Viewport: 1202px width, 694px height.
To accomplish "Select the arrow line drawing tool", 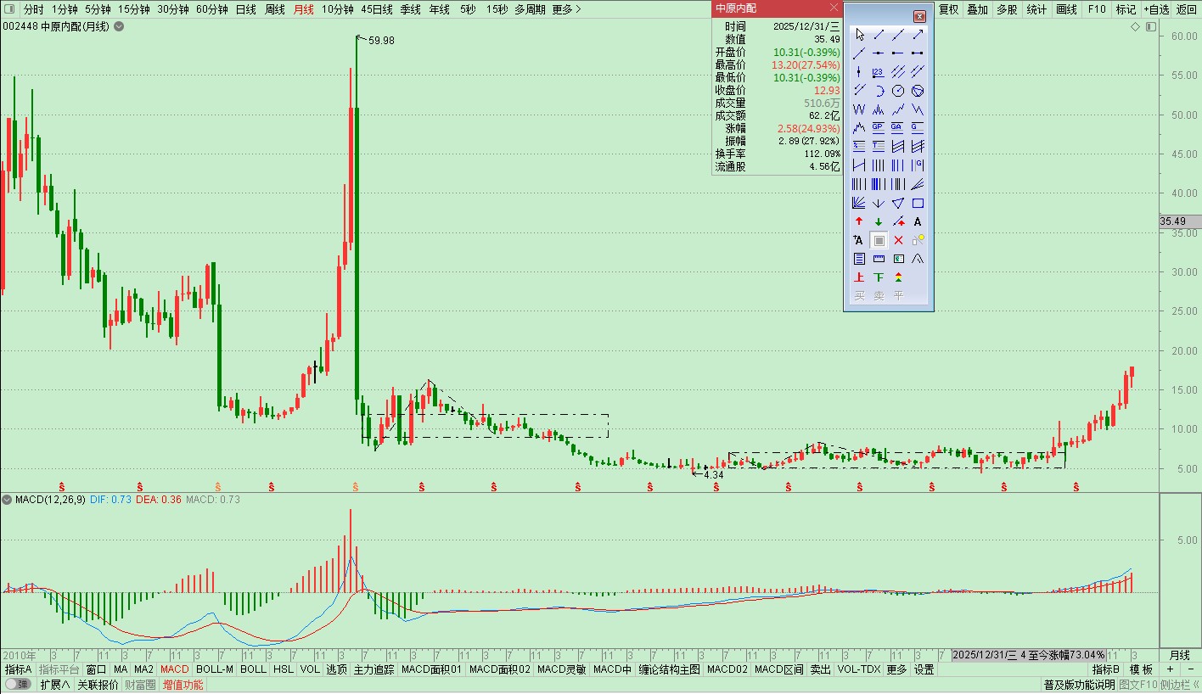I will (918, 35).
